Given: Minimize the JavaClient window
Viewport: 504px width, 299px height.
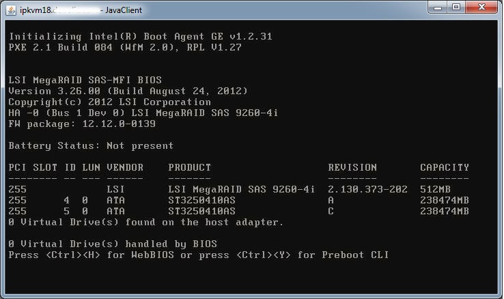Looking at the screenshot, I should click(x=438, y=8).
